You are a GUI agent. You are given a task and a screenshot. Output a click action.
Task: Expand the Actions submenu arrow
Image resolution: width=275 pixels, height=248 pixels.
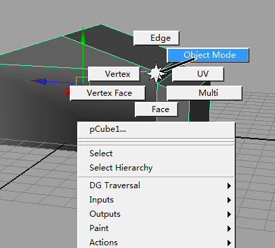229,243
